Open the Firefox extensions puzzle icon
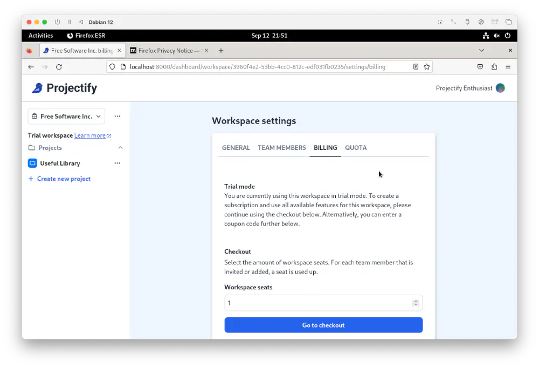Viewport: 539px width, 368px height. pyautogui.click(x=494, y=67)
